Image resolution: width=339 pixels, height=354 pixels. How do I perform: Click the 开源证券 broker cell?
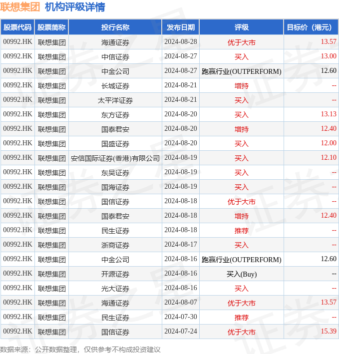115,274
